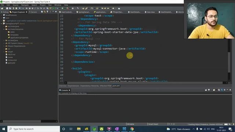Click the taskbar search box

(x=33, y=129)
